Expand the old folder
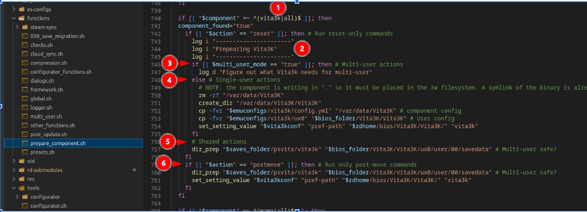The width and height of the screenshot is (587, 212). (14, 161)
